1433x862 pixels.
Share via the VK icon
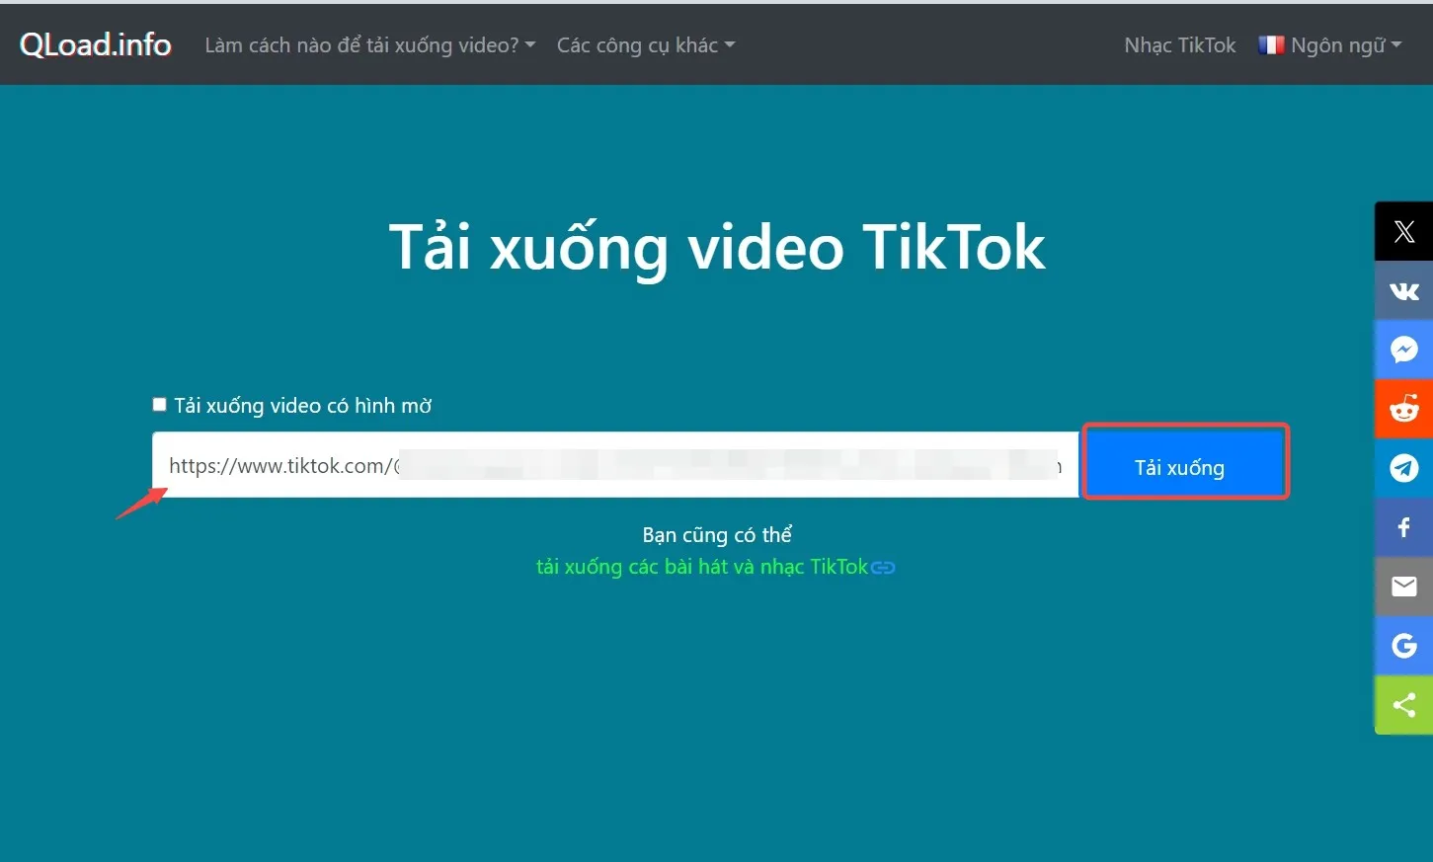1403,291
